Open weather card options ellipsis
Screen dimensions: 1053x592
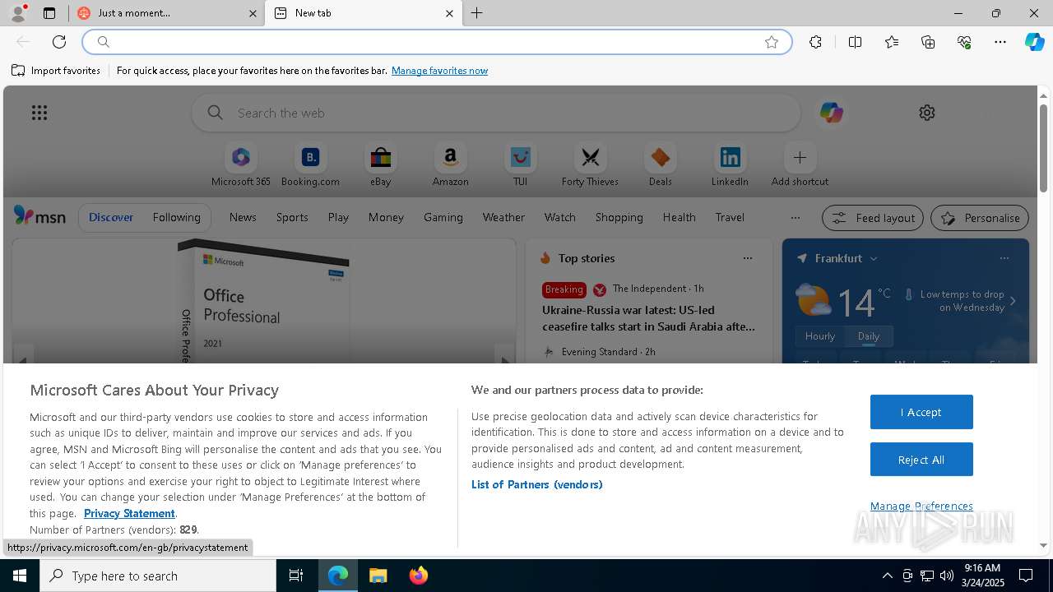point(1004,258)
